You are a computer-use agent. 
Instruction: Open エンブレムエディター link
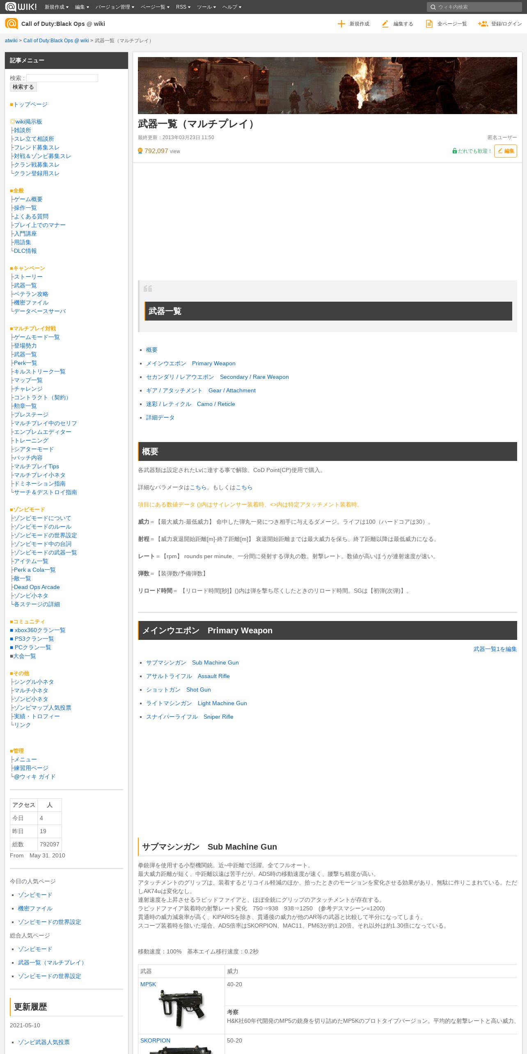pos(42,432)
